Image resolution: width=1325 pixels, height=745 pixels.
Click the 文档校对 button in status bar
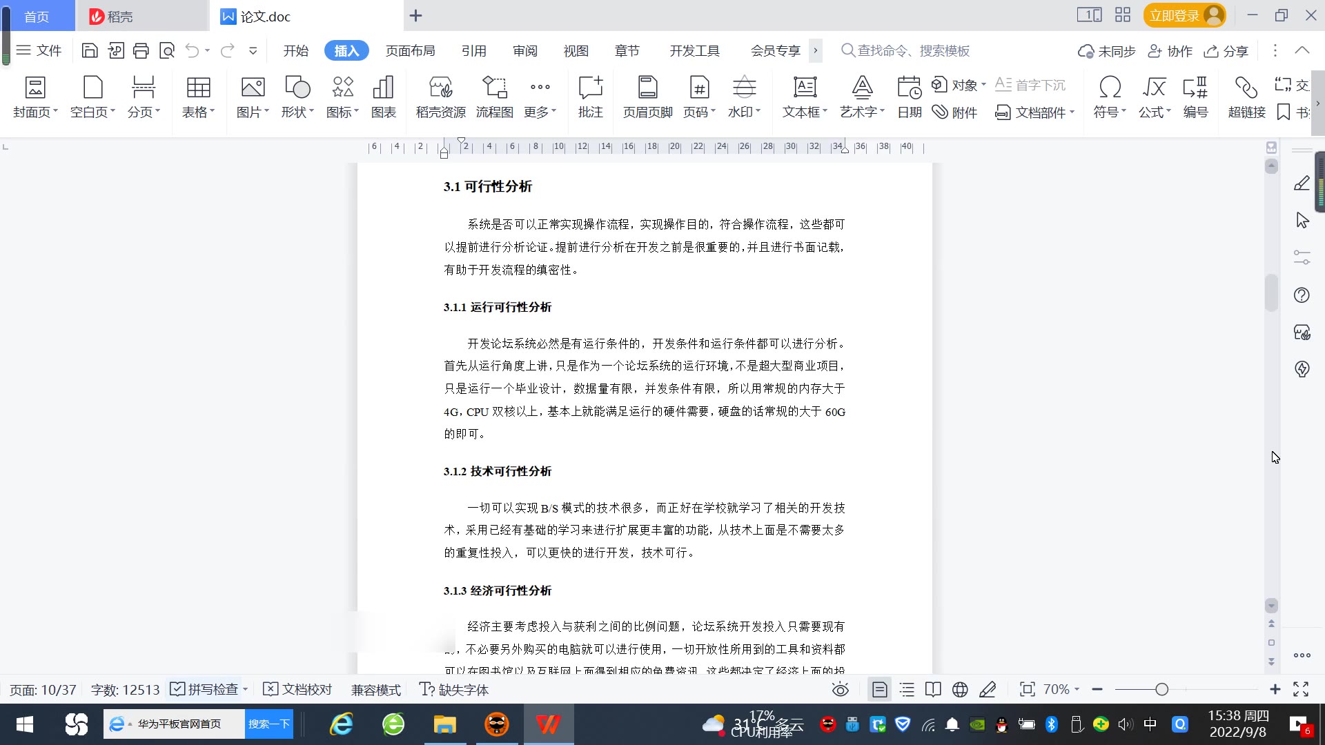[x=298, y=689]
